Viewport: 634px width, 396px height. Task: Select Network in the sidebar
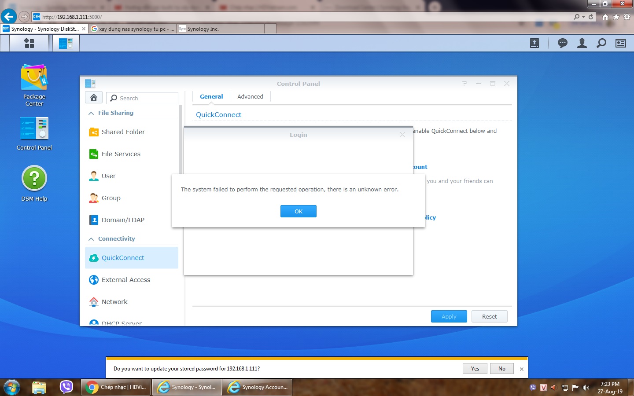(132, 302)
